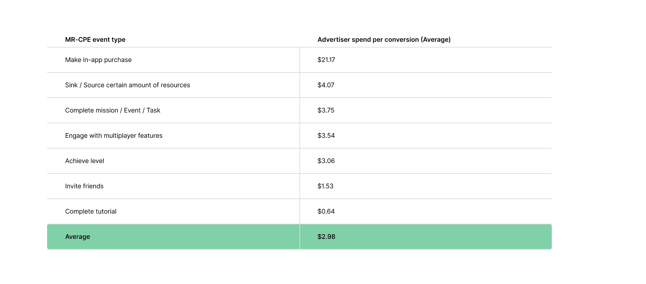Click the $1.53 spend value

(325, 186)
